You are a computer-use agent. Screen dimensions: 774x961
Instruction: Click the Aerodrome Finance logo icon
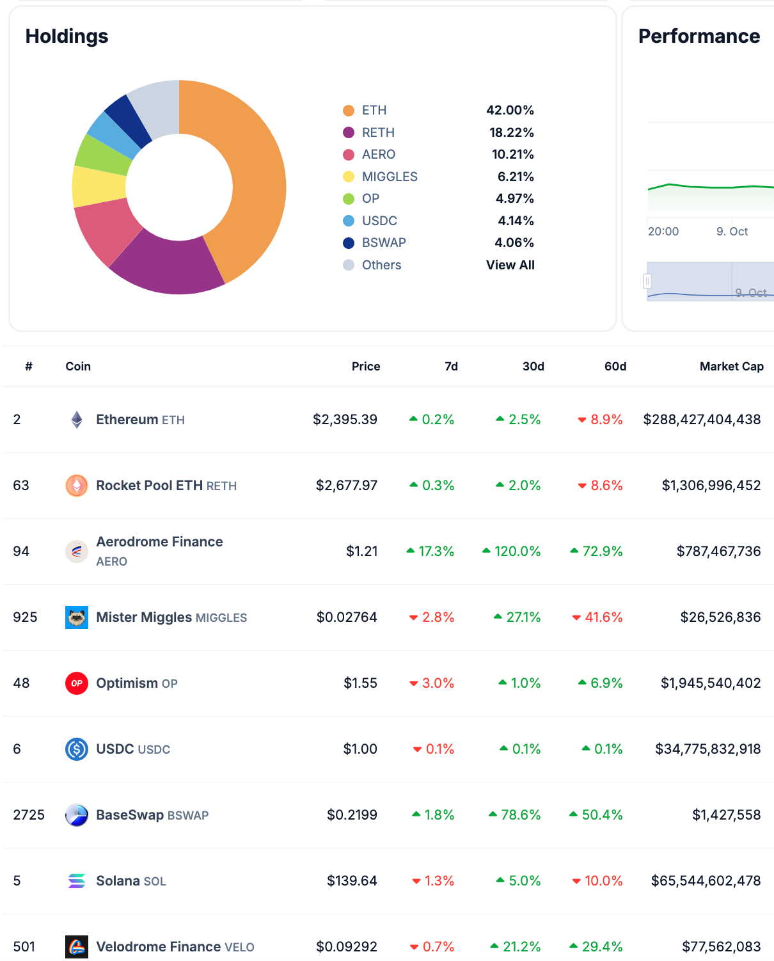click(x=77, y=552)
